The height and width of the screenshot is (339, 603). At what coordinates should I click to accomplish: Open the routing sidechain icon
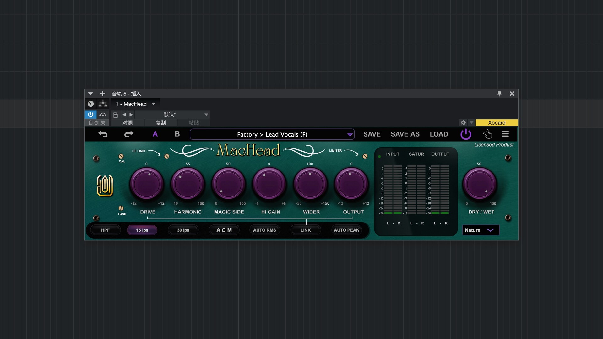[103, 104]
